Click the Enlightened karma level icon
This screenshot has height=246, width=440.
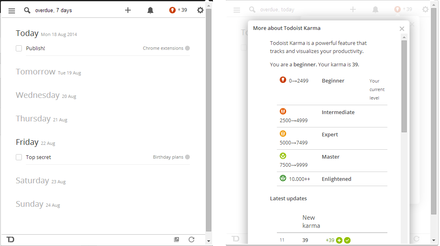pyautogui.click(x=283, y=178)
